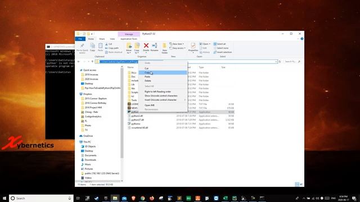Click Select none in the ribbon
The width and height of the screenshot is (360, 202).
click(x=221, y=48)
